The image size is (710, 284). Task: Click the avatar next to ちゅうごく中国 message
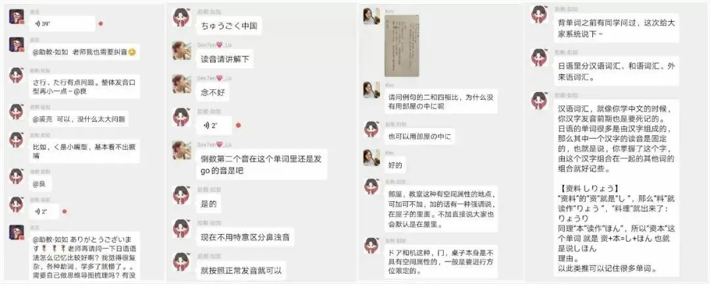[181, 18]
